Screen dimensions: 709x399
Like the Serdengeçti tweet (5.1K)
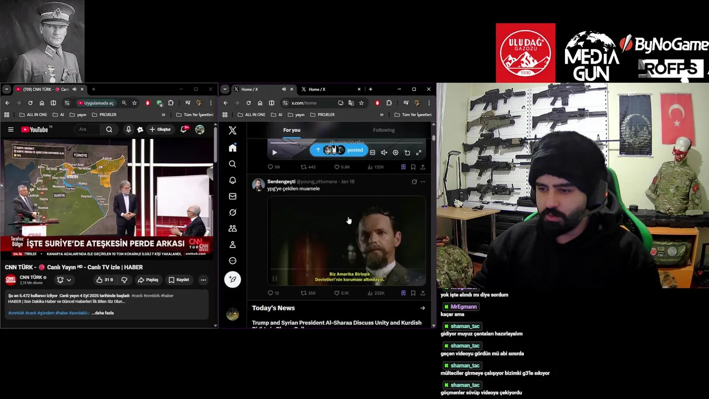point(342,293)
